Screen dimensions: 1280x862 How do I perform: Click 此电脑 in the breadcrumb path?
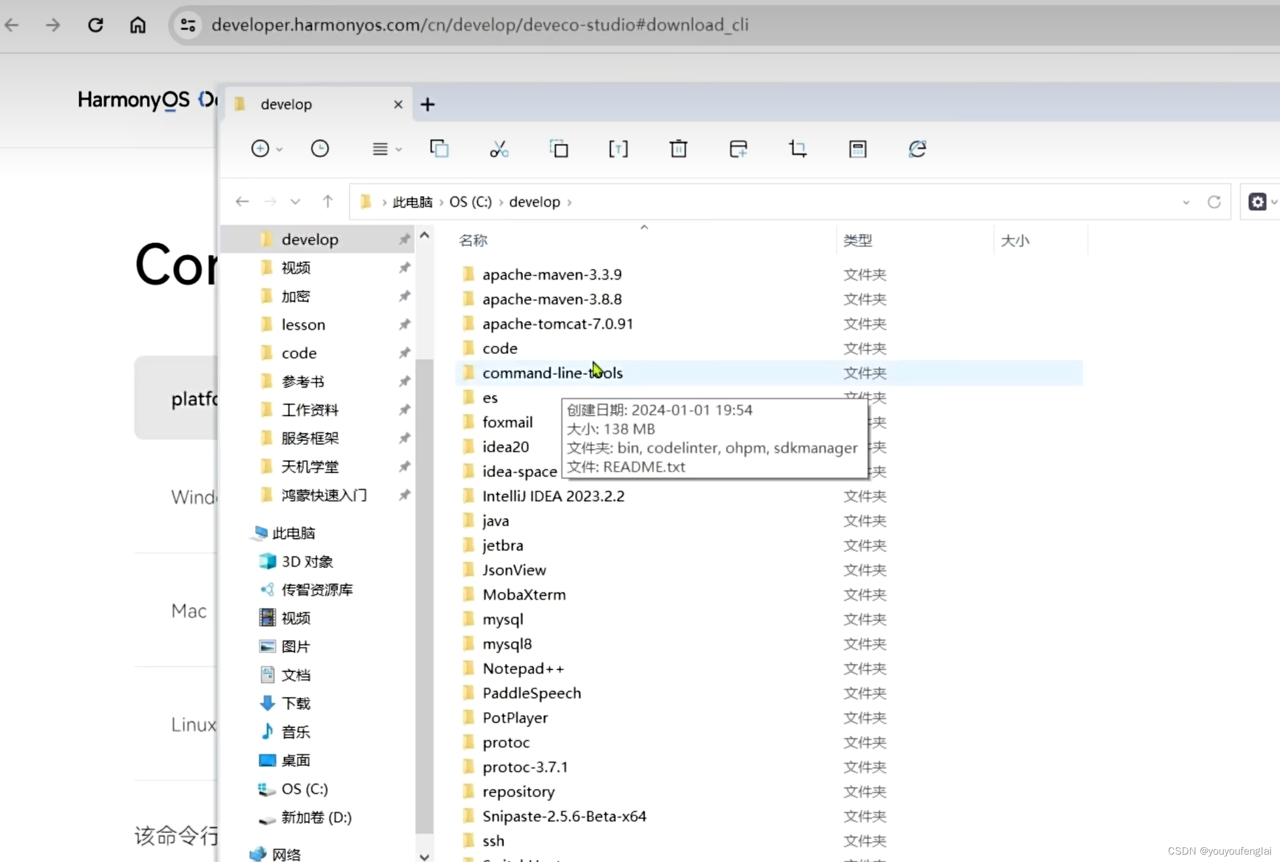click(413, 202)
